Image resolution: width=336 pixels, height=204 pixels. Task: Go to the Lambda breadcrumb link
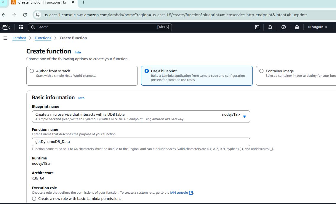[19, 38]
